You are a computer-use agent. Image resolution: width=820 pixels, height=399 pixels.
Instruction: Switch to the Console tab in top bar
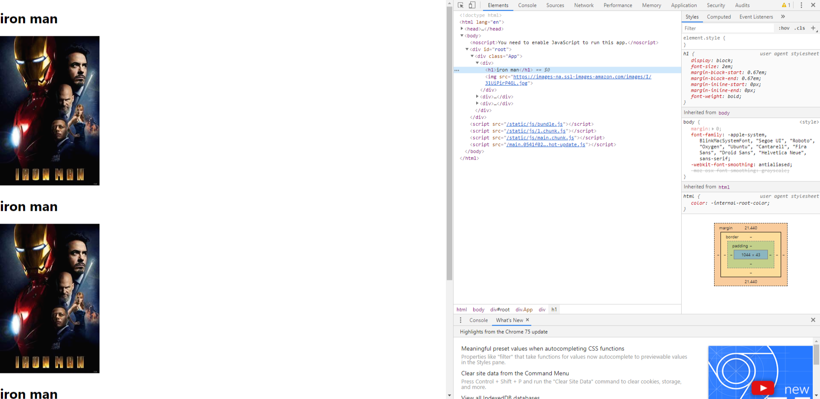point(527,5)
